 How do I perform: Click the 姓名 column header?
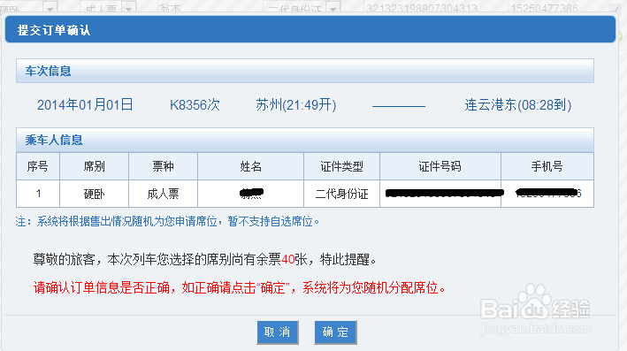pos(251,166)
